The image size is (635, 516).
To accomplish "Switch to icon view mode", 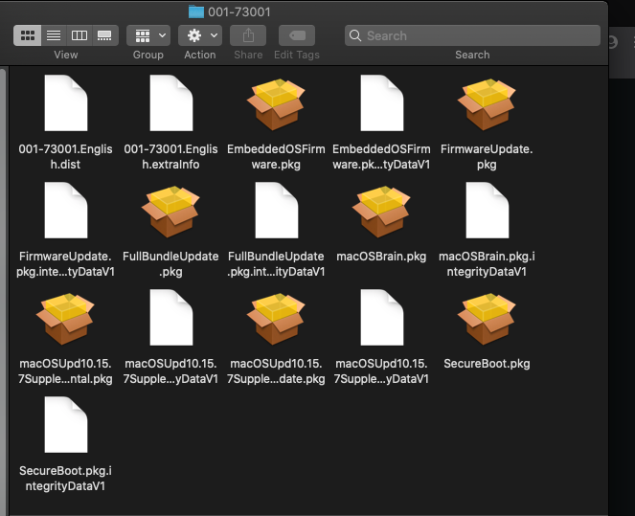I will (x=27, y=35).
